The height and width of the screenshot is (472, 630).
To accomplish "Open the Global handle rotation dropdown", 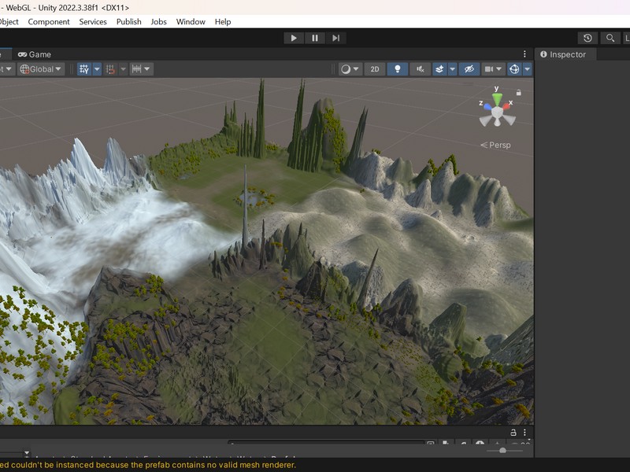I will (41, 69).
